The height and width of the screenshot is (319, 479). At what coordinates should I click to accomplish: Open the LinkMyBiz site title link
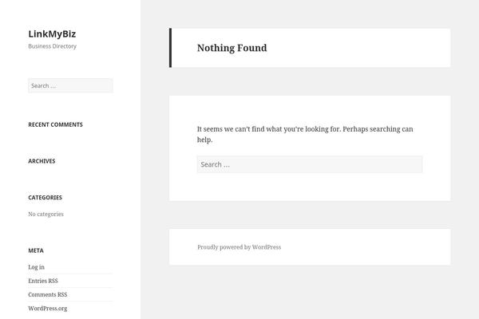coord(52,33)
